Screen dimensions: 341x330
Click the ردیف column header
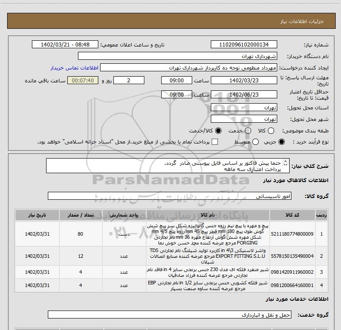[x=322, y=215]
